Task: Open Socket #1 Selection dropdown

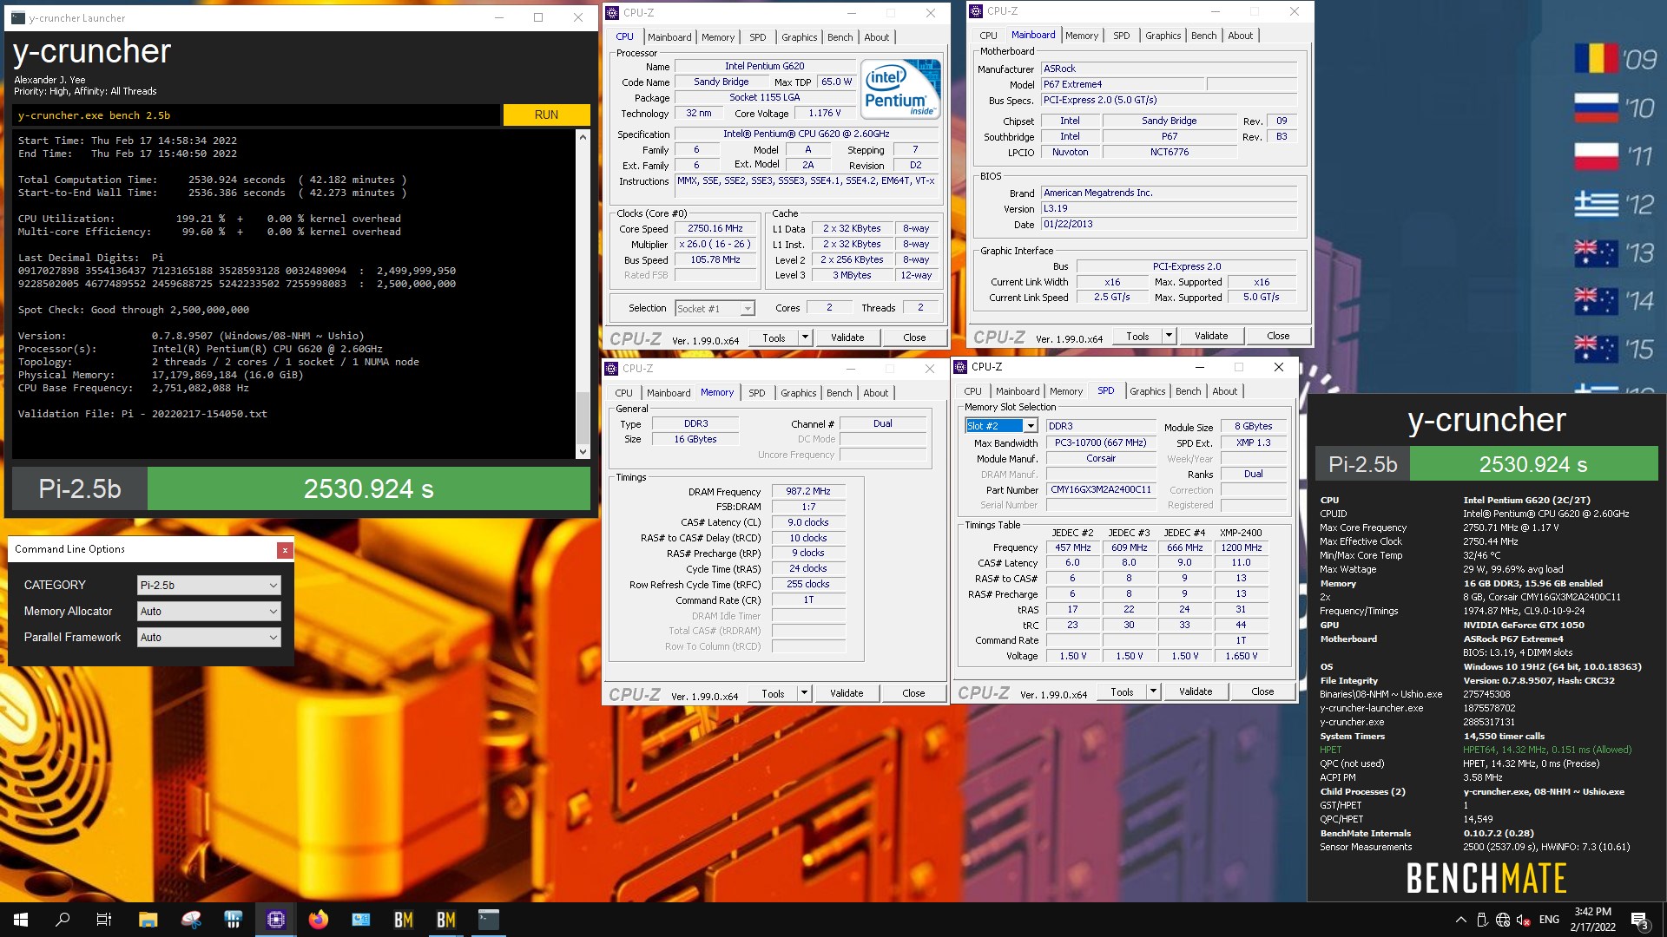Action: click(715, 309)
